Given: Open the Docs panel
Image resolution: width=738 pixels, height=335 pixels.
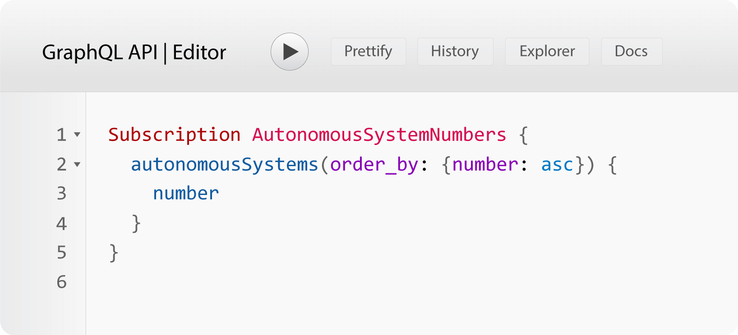Looking at the screenshot, I should pyautogui.click(x=631, y=52).
